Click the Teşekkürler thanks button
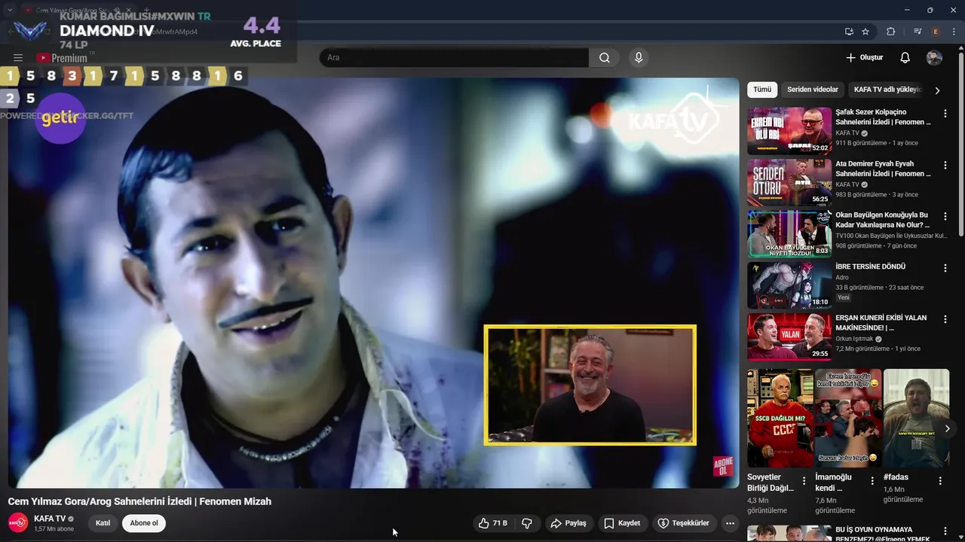 683,523
